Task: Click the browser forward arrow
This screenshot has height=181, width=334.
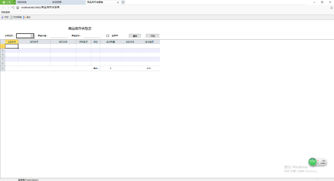Action: point(8,8)
